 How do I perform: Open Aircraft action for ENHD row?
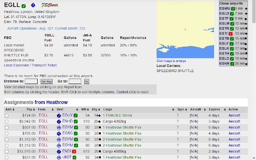coord(234,122)
